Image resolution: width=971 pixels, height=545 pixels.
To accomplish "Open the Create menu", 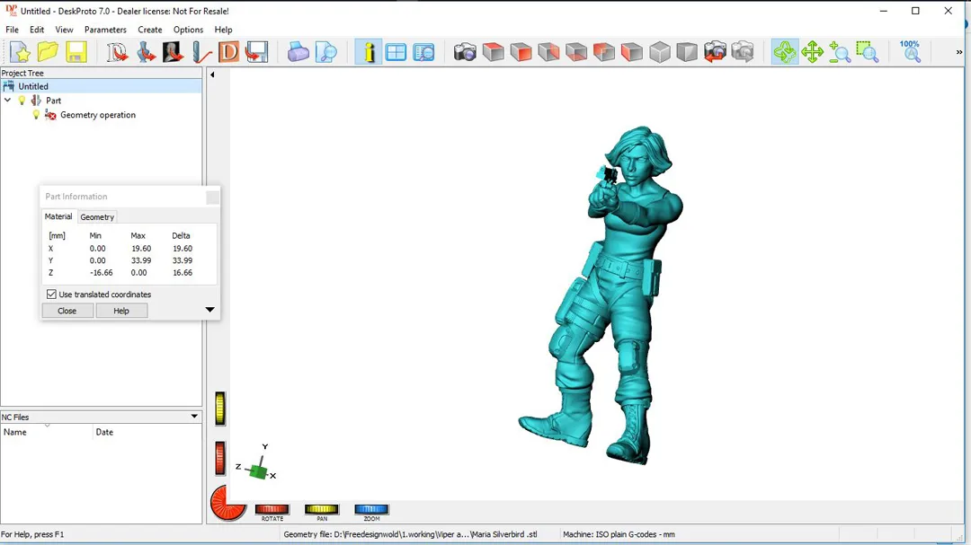I will (x=150, y=30).
